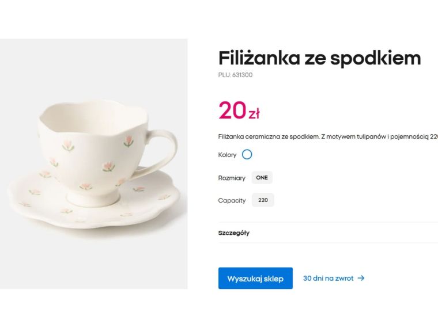Viewport: 438px width, 328px height.
Task: Click the Filiżanka ze spodkiem title
Action: [319, 58]
